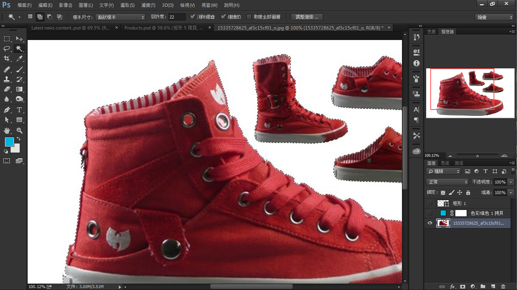Hide the 15335728625_af3c15cf01 layer
This screenshot has width=517, height=290.
[430, 223]
